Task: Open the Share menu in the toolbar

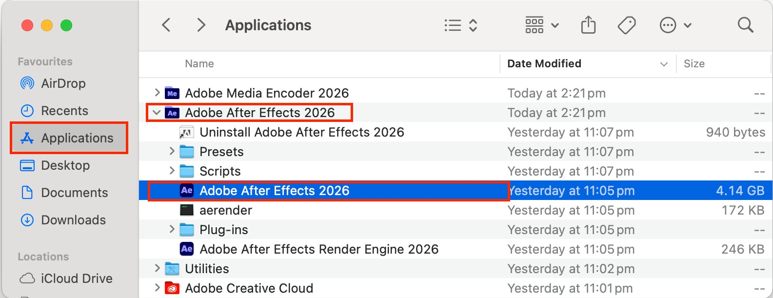Action: point(588,24)
